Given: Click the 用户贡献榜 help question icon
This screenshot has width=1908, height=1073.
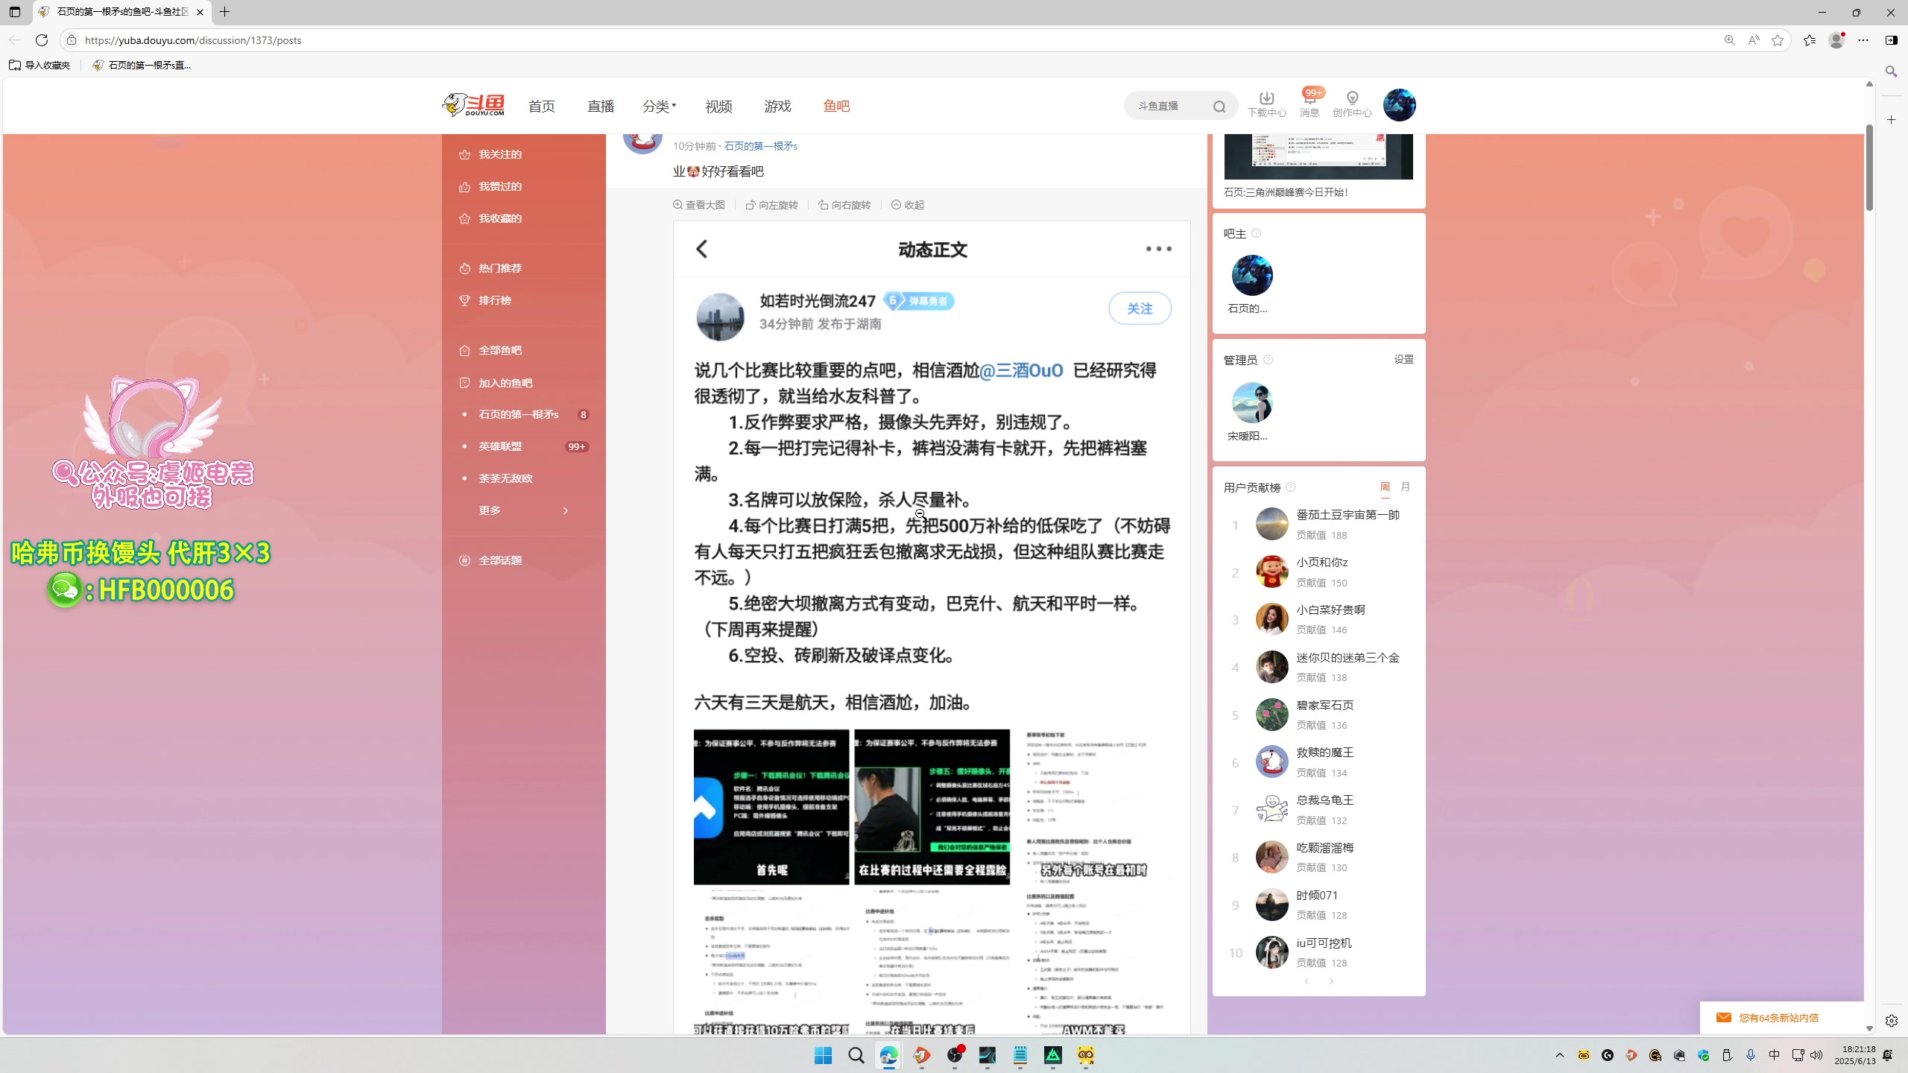Looking at the screenshot, I should click(1290, 487).
